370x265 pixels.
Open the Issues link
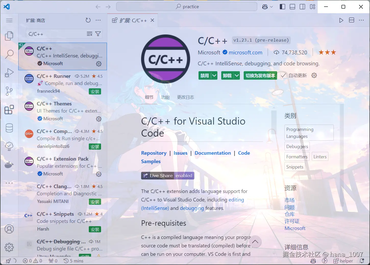pyautogui.click(x=181, y=153)
